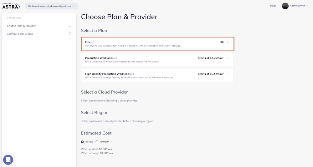Expand the Free plan chevron
The image size is (313, 167).
[x=228, y=42]
